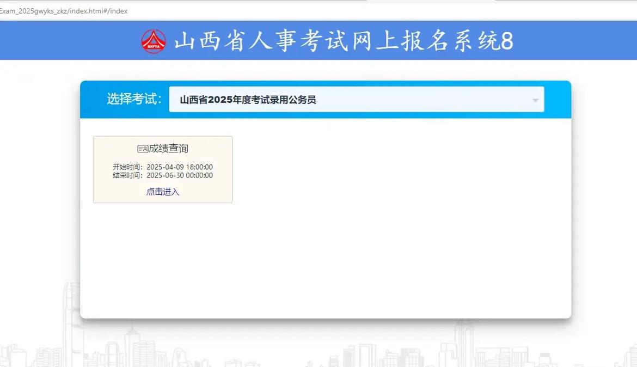Click the 点击进入 link

tap(162, 192)
